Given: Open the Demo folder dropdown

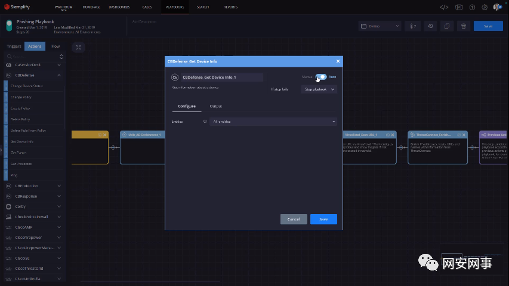Looking at the screenshot, I should pos(380,26).
